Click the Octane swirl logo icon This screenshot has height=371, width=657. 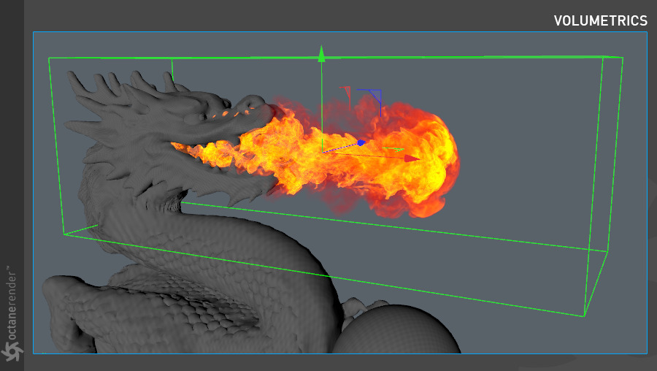[x=12, y=351]
